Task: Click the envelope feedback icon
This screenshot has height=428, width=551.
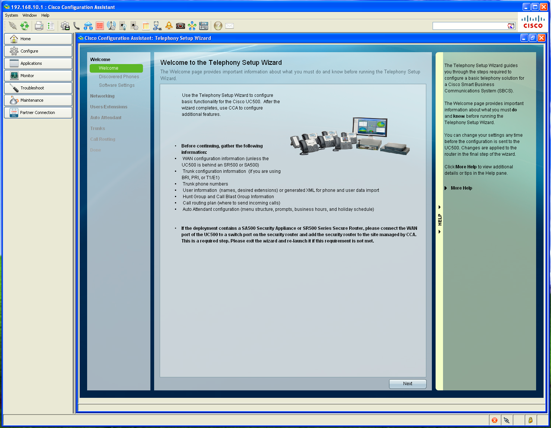Action: 230,26
